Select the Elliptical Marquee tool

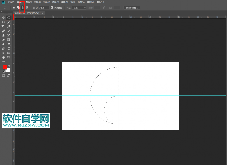9,17
